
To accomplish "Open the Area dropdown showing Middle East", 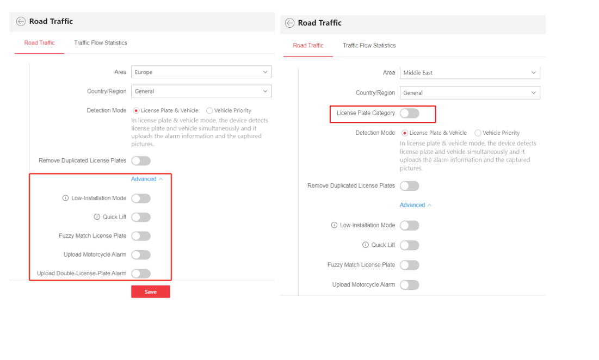I will (470, 73).
